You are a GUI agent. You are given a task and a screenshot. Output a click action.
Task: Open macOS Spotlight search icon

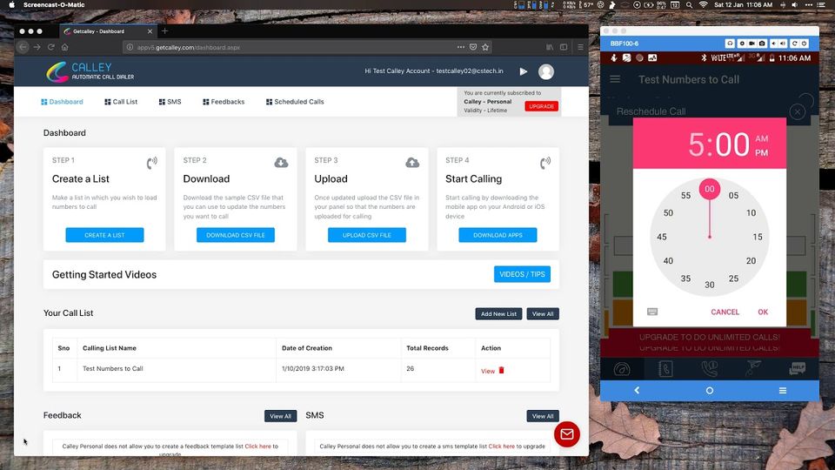point(689,5)
